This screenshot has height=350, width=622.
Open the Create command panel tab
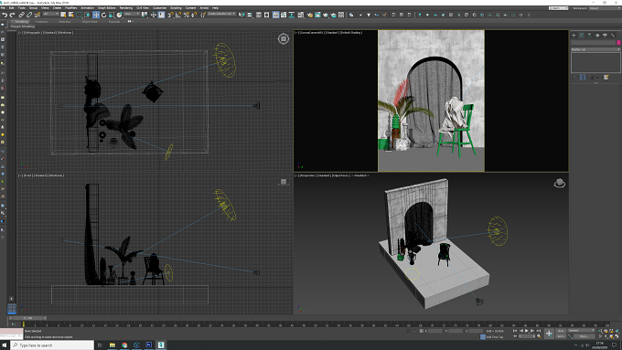(574, 36)
